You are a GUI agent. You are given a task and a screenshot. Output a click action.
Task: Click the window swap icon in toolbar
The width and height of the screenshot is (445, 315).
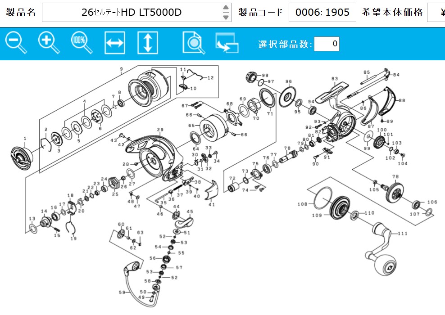(x=227, y=43)
